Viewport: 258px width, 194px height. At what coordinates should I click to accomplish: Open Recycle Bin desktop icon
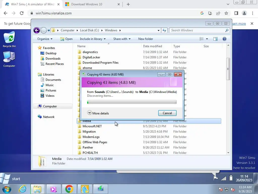click(9, 40)
